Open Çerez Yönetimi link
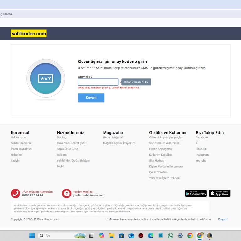This screenshot has width=241, height=241. tap(158, 172)
